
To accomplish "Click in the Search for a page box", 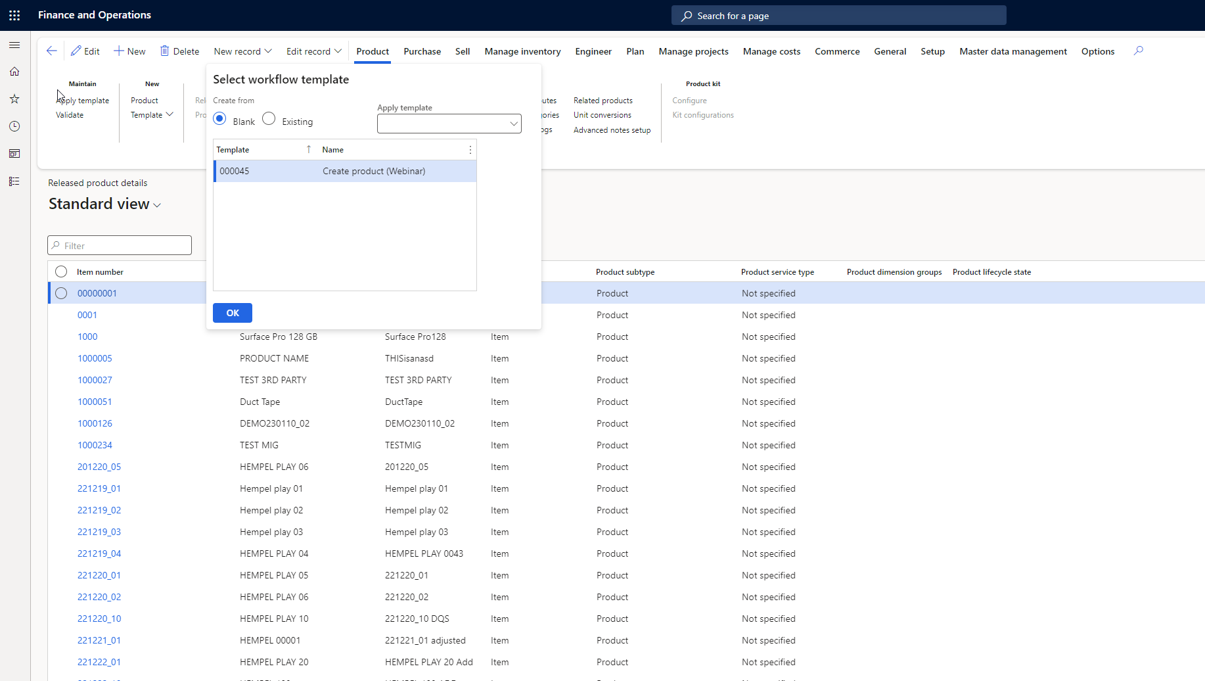I will [x=839, y=15].
